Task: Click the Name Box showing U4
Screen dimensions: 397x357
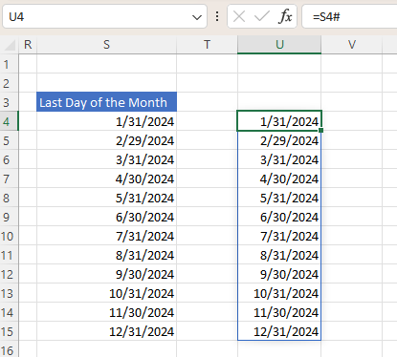Action: [104, 16]
